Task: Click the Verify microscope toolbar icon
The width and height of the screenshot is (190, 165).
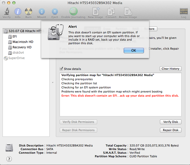Action: pyautogui.click(x=7, y=11)
